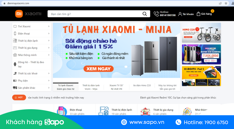Expand Nhà thông minh submenu chevron

[x=49, y=55]
